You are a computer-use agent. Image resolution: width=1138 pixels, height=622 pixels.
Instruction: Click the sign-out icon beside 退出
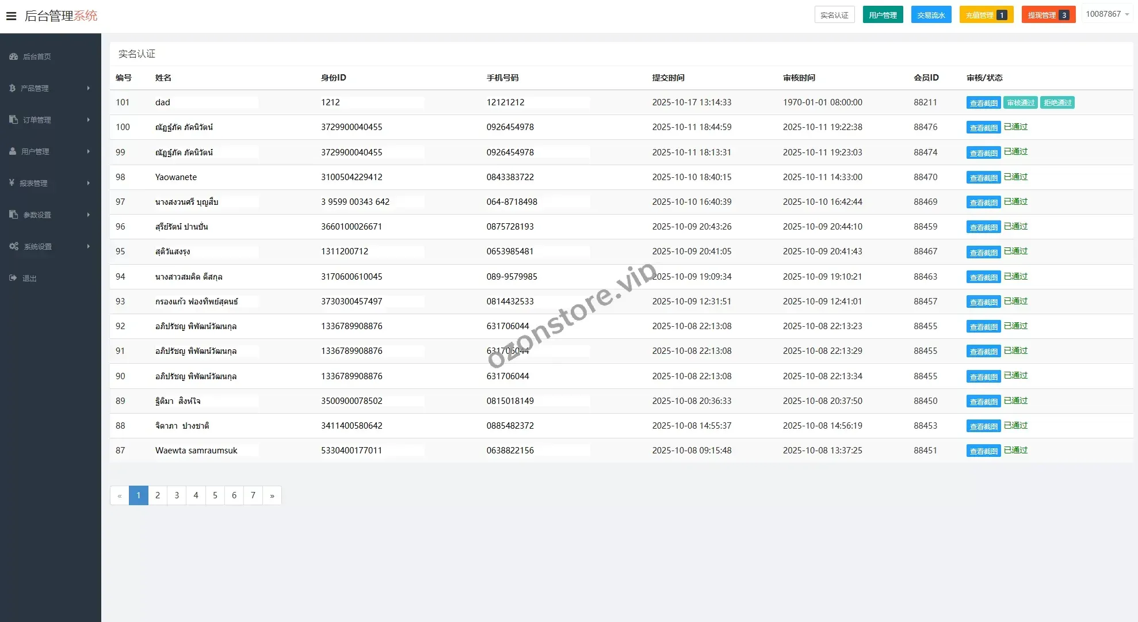pos(13,278)
